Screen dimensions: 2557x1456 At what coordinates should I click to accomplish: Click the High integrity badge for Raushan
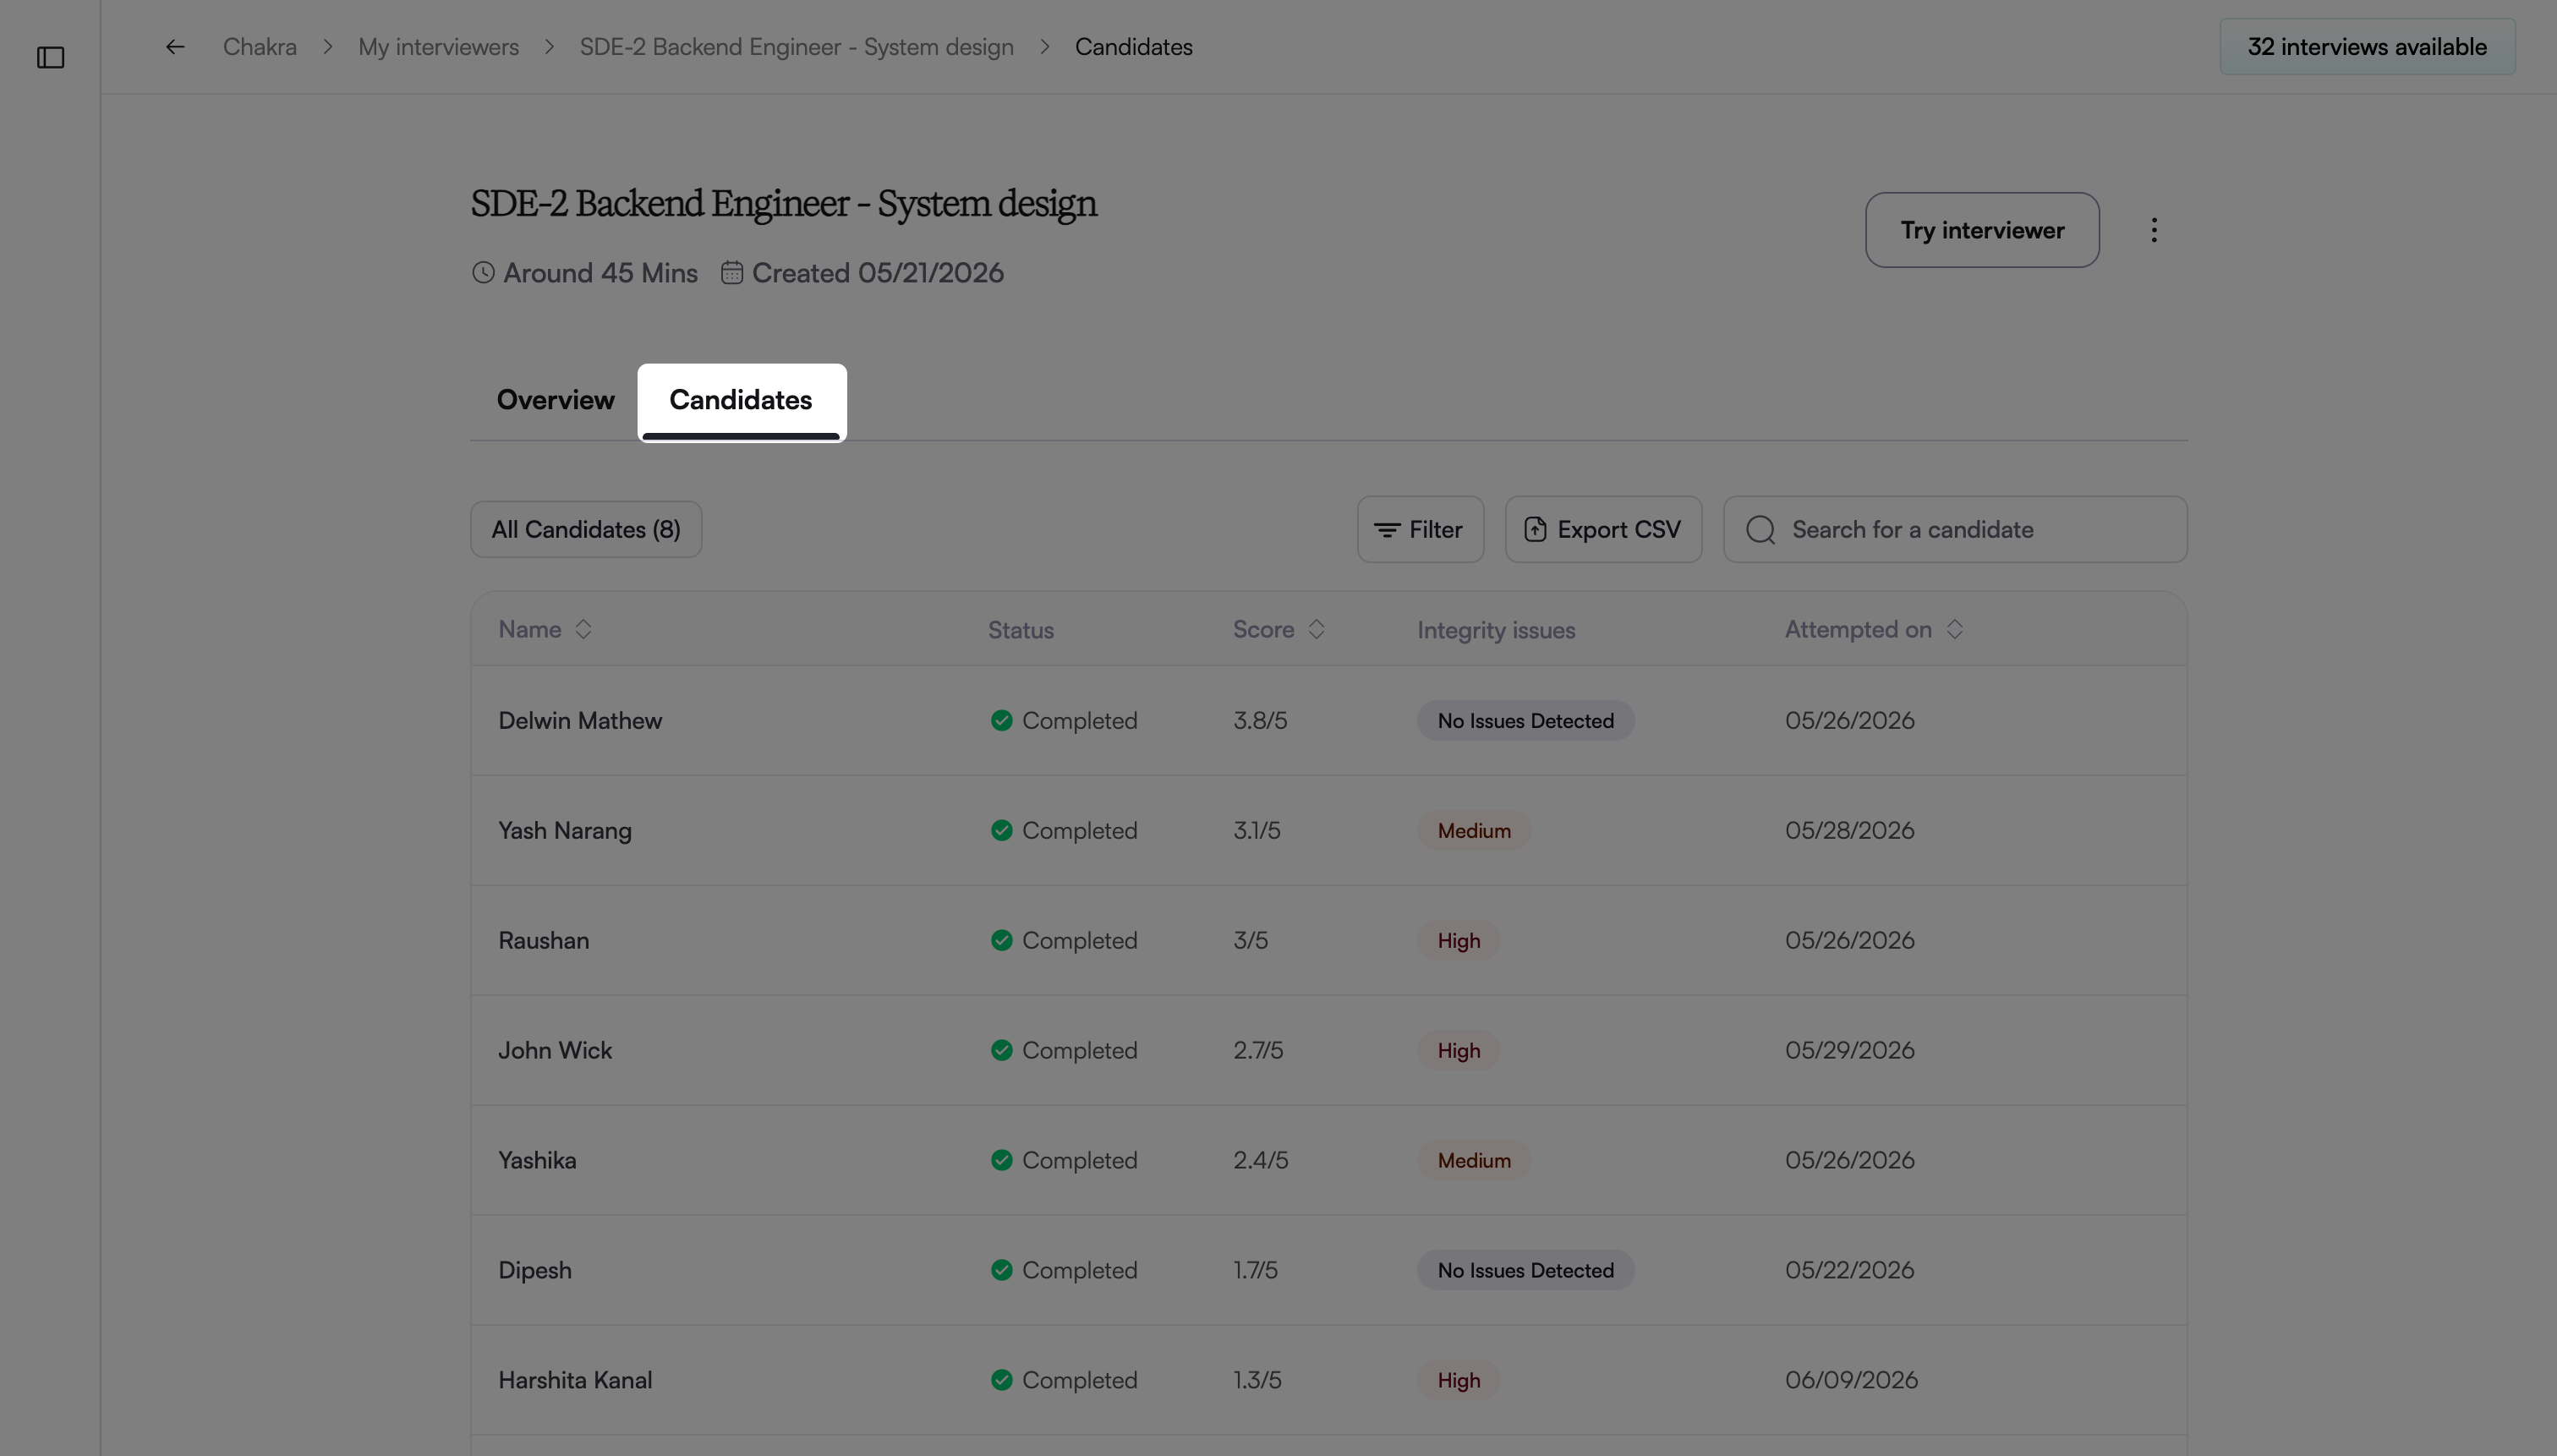pyautogui.click(x=1458, y=940)
